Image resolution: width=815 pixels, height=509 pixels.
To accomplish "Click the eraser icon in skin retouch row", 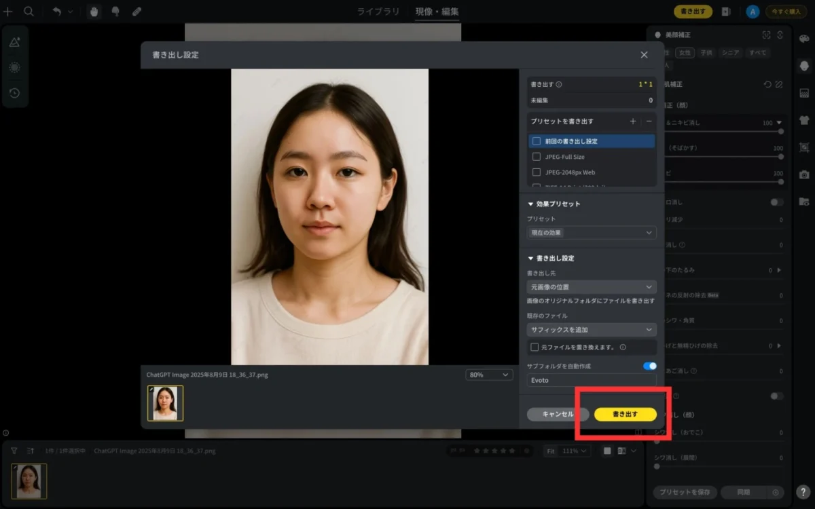I will (x=779, y=84).
